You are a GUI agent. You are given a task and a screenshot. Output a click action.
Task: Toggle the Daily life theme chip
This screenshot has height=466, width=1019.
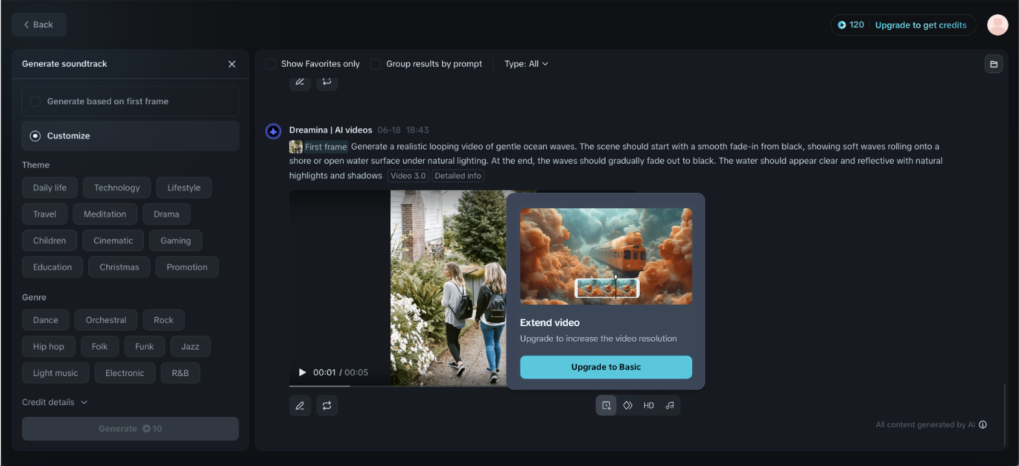coord(50,188)
